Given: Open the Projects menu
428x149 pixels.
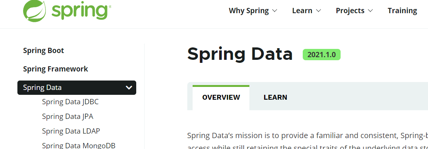Looking at the screenshot, I should (x=350, y=11).
